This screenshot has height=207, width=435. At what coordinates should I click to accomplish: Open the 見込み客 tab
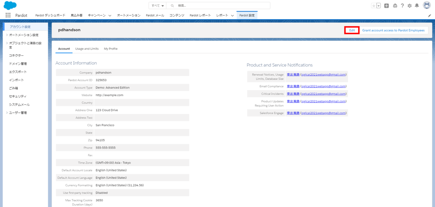pos(76,16)
